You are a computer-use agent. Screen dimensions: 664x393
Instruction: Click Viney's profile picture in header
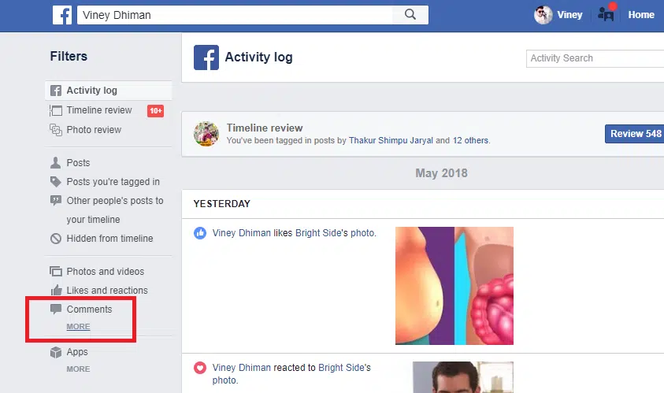(x=543, y=15)
